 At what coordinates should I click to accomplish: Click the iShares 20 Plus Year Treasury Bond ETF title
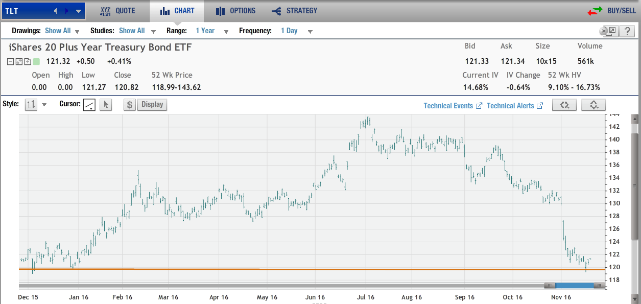100,48
